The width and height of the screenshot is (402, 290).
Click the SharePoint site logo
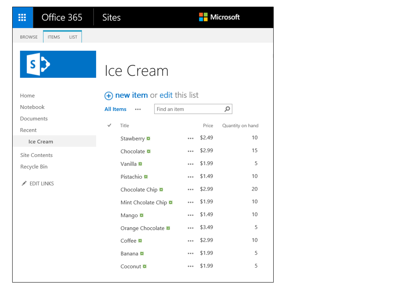tap(58, 64)
